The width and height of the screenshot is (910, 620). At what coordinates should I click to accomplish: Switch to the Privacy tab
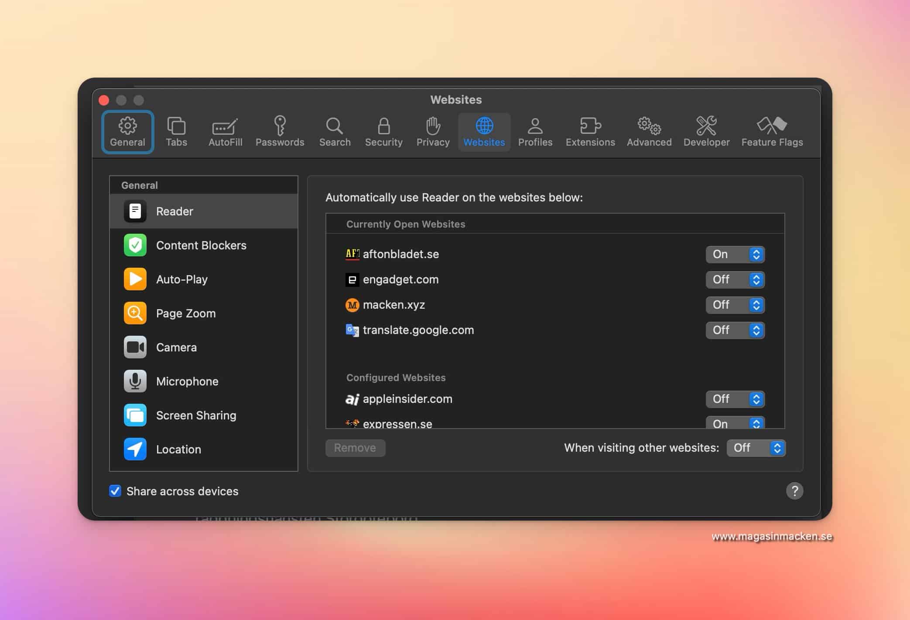tap(433, 131)
